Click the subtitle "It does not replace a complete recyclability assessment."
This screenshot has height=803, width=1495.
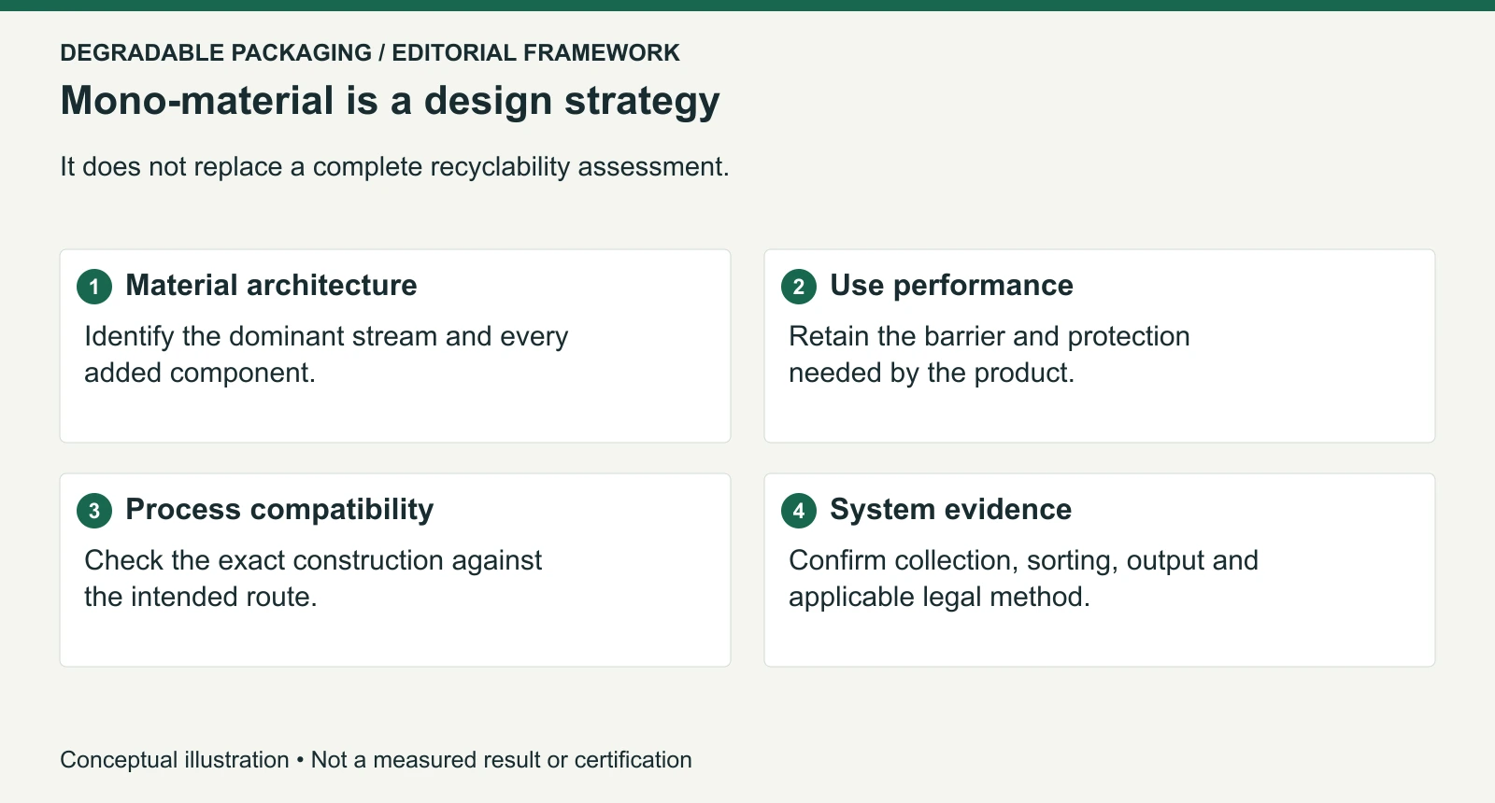(x=394, y=166)
